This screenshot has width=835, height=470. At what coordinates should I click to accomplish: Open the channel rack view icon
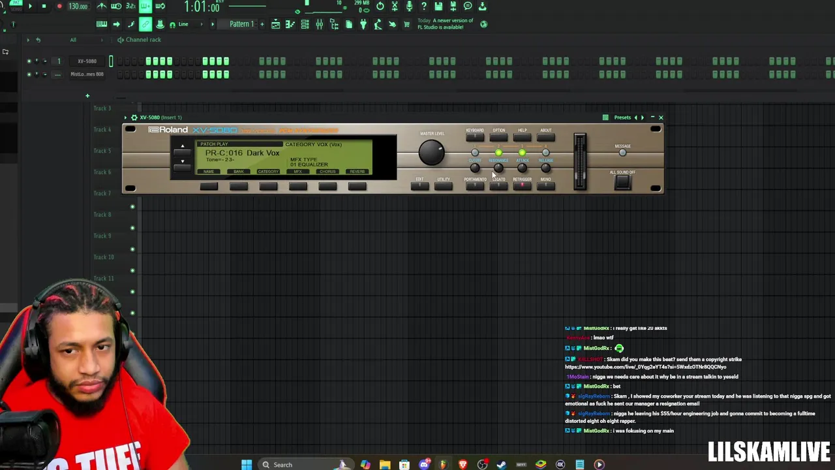pos(305,24)
